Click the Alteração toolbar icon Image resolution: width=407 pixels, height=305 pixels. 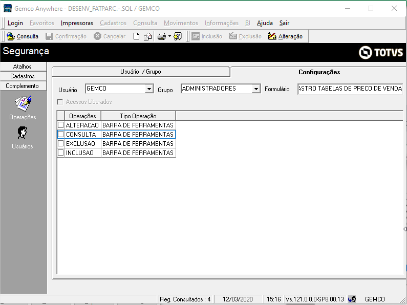click(272, 36)
